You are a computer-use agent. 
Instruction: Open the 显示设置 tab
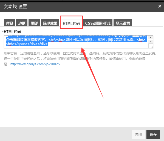click(123, 23)
